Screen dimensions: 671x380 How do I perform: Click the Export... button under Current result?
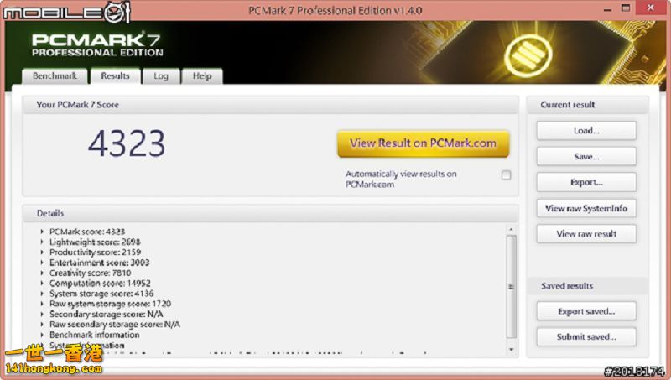[585, 182]
